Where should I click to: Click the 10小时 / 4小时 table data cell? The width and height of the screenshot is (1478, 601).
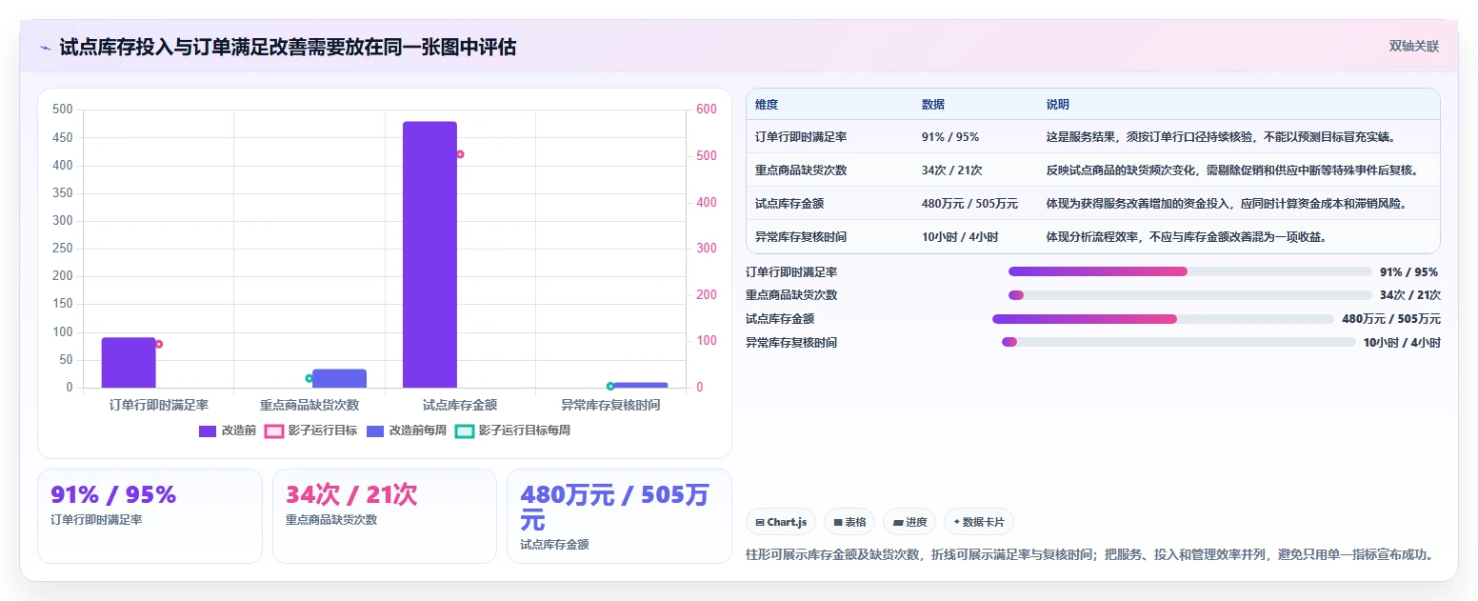point(958,237)
